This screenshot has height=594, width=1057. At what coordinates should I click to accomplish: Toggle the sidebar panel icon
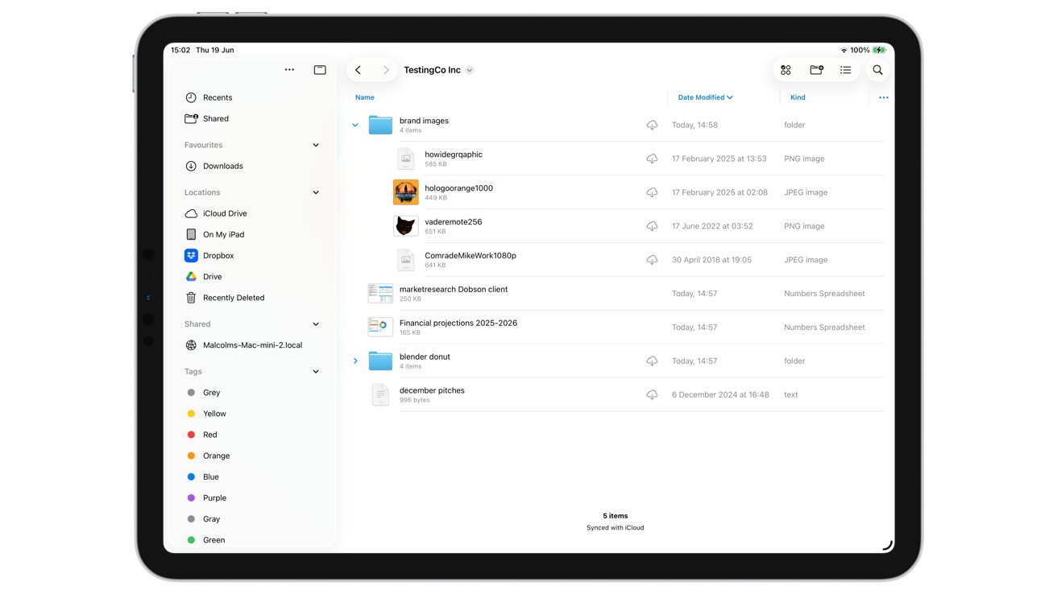320,70
